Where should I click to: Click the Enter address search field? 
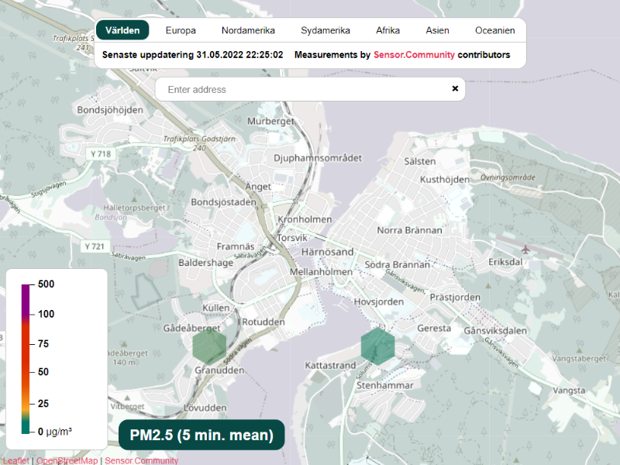tap(302, 89)
